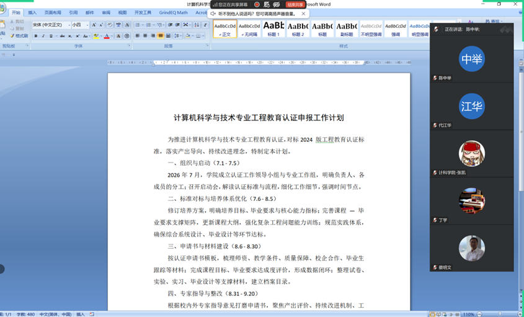The width and height of the screenshot is (524, 317).
Task: Dismiss the speaker volume tip notification
Action: pos(303,14)
